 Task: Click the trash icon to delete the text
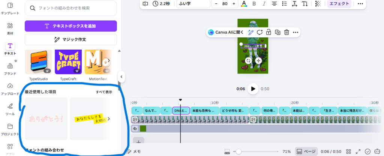(286, 32)
